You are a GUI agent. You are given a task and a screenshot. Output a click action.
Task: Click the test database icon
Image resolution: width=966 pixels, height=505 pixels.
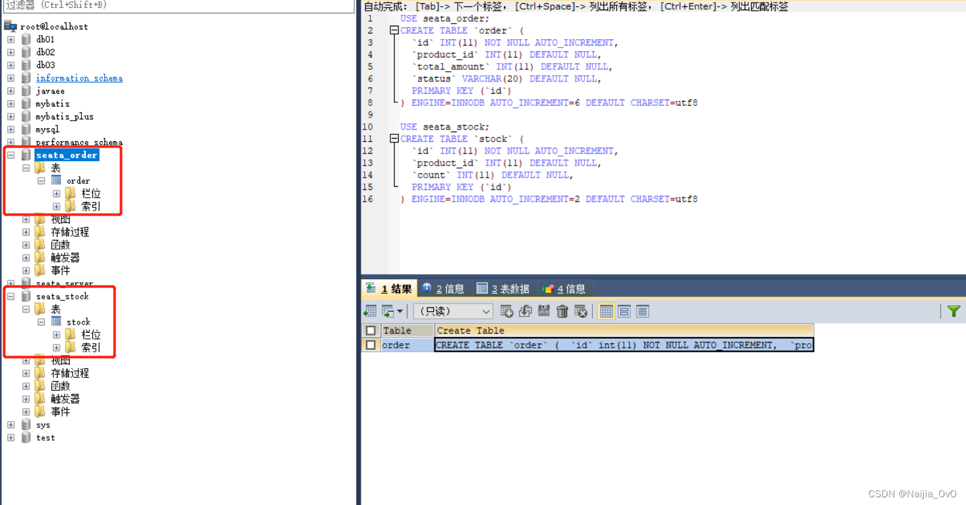click(26, 437)
